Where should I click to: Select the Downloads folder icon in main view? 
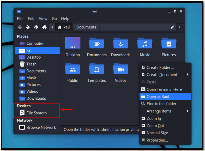pos(121,43)
